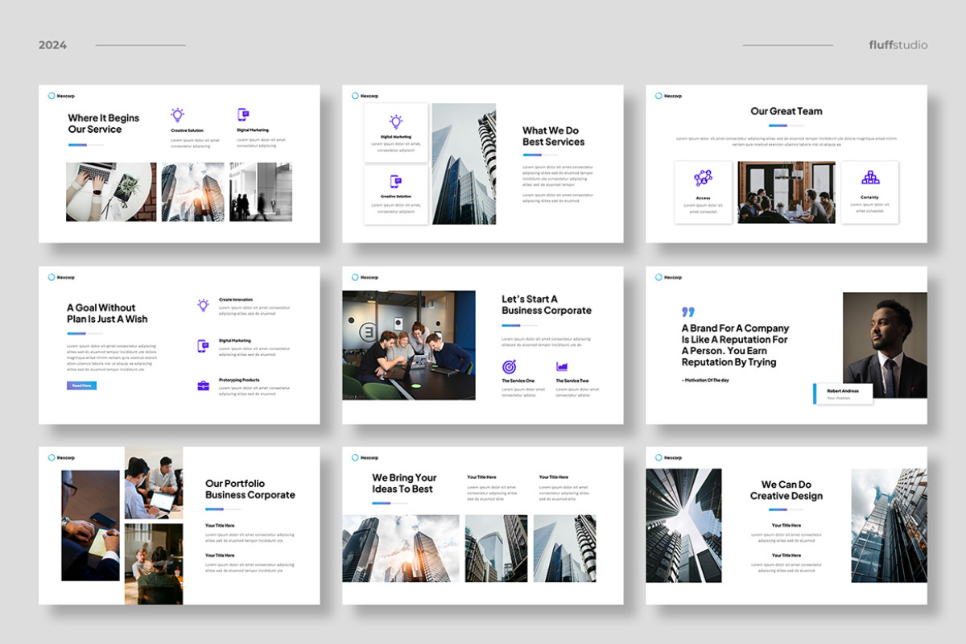Click the team meeting photo in Our Great Team
Image resolution: width=966 pixels, height=644 pixels.
[x=786, y=192]
